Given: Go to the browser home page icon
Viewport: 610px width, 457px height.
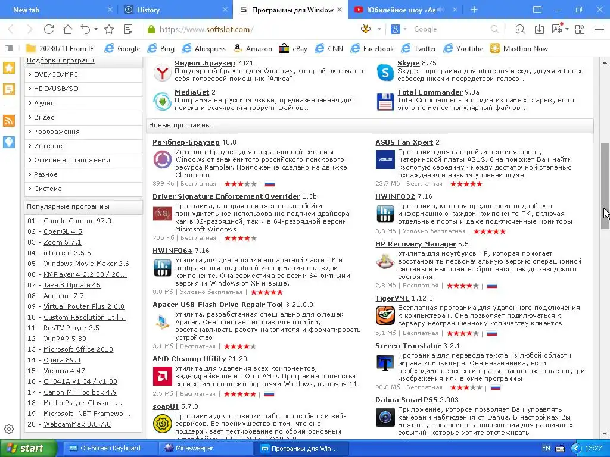Looking at the screenshot, I should [68, 29].
